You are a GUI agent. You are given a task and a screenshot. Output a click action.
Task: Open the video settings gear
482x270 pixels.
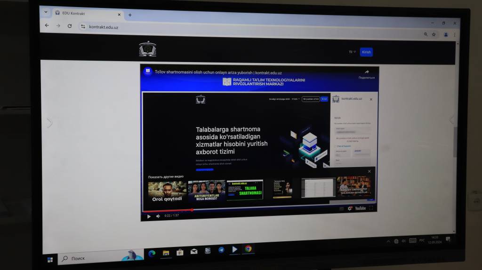tap(350, 208)
